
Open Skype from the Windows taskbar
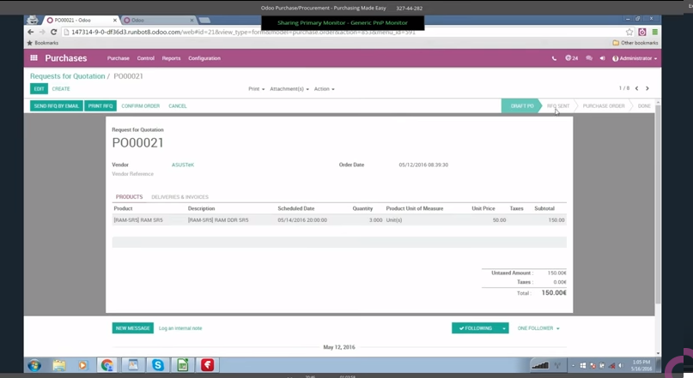coord(158,365)
